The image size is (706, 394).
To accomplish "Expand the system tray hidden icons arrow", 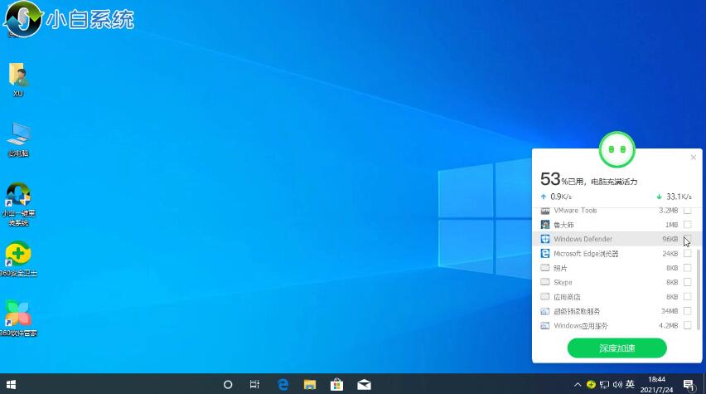I will click(578, 385).
